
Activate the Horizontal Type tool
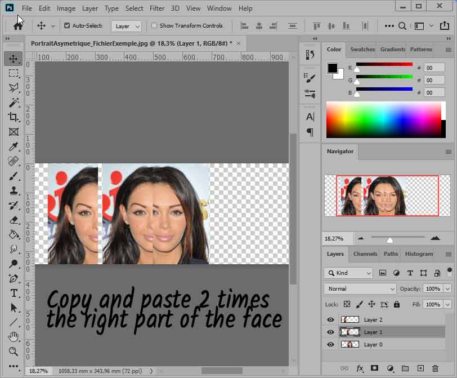[14, 293]
